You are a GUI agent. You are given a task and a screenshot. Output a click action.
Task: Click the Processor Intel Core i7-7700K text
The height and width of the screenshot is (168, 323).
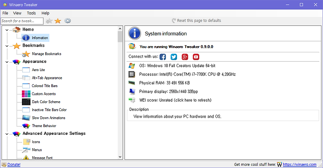(x=187, y=74)
